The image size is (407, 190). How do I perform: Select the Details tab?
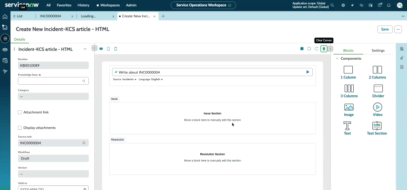point(20,40)
